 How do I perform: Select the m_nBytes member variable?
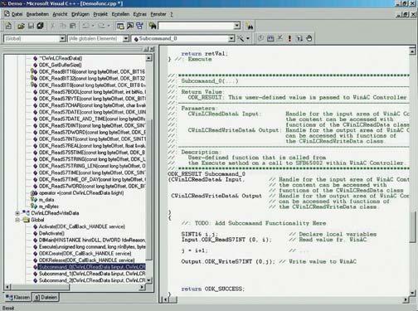tap(49, 207)
